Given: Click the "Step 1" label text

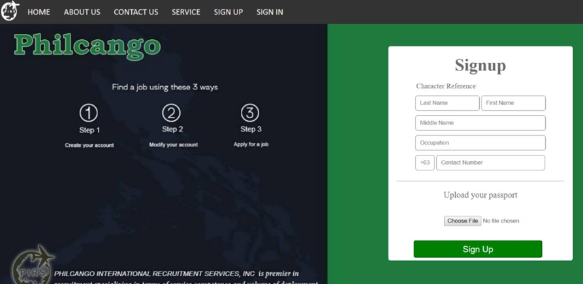Looking at the screenshot, I should pyautogui.click(x=89, y=130).
